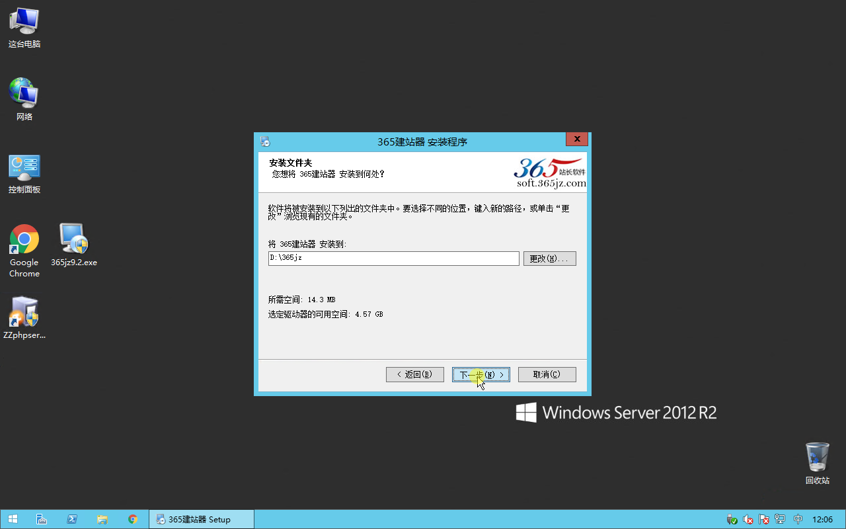
Task: Click the 将 365建站器 安装到 label
Action: pos(307,244)
